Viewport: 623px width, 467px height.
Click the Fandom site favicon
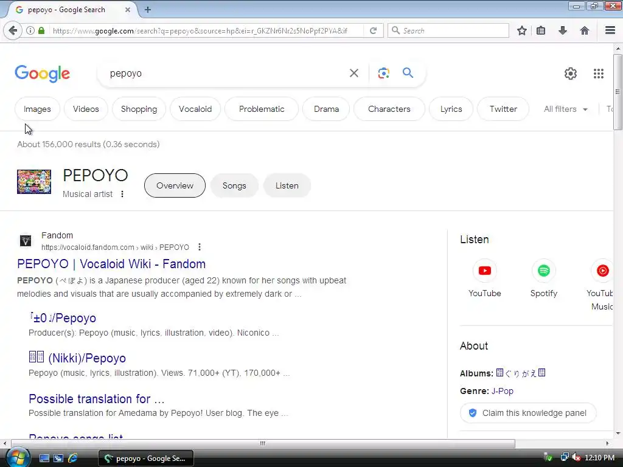26,241
